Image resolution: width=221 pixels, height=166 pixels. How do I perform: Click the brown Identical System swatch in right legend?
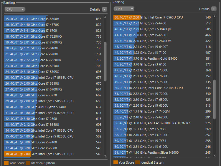click(137, 162)
